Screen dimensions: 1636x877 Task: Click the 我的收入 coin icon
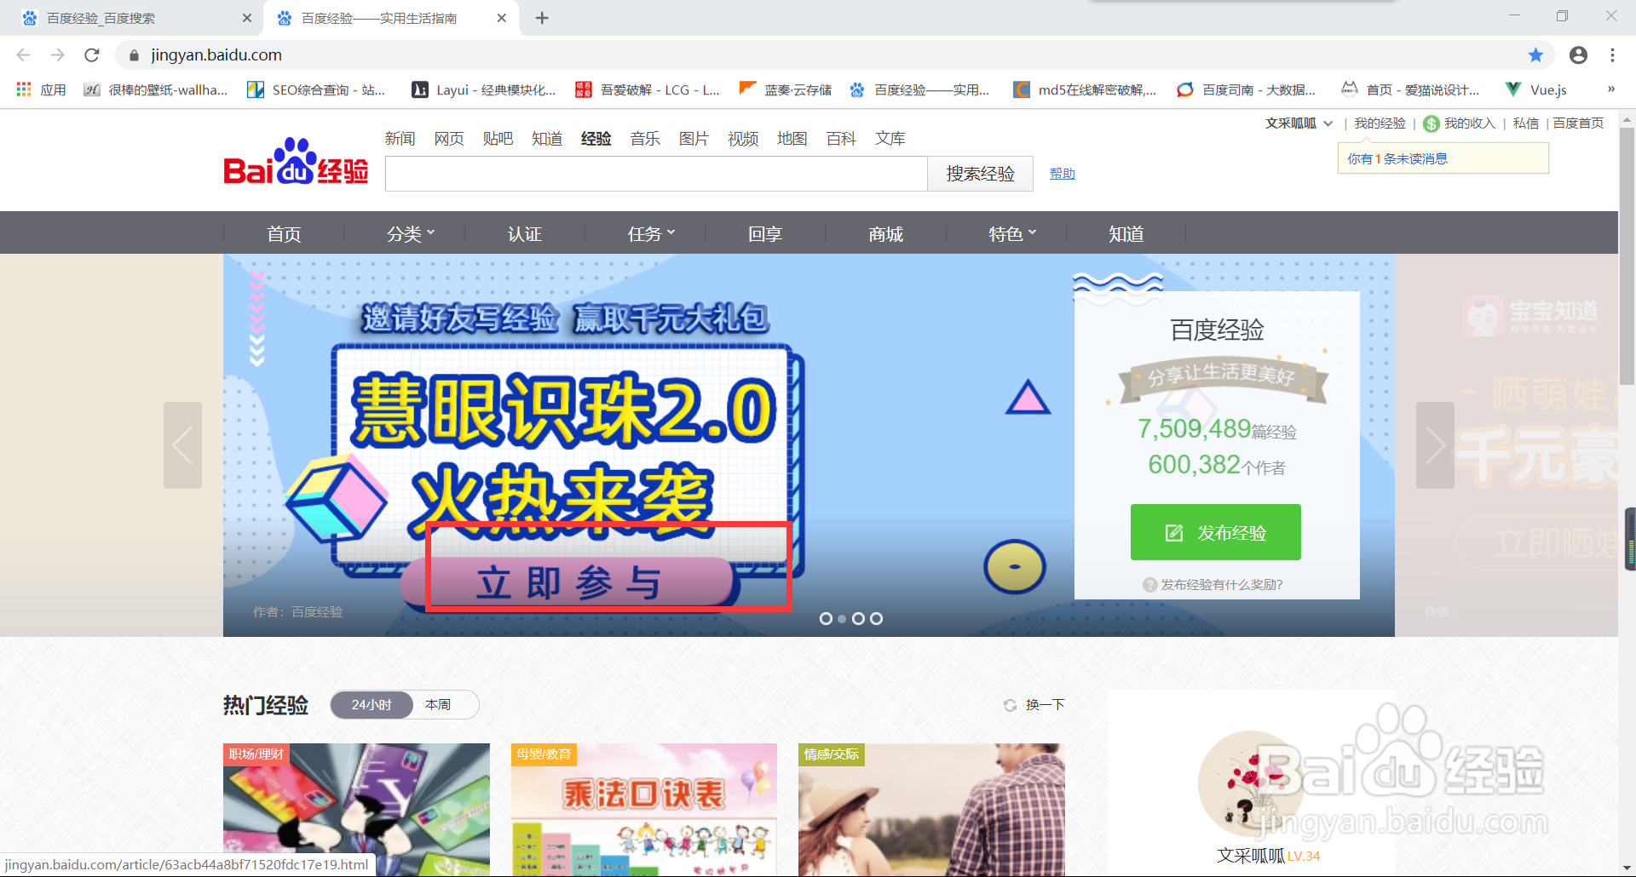click(x=1431, y=123)
